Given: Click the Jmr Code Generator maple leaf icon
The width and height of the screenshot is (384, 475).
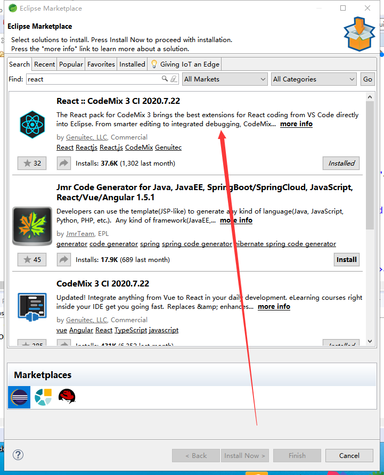Looking at the screenshot, I should [x=32, y=226].
